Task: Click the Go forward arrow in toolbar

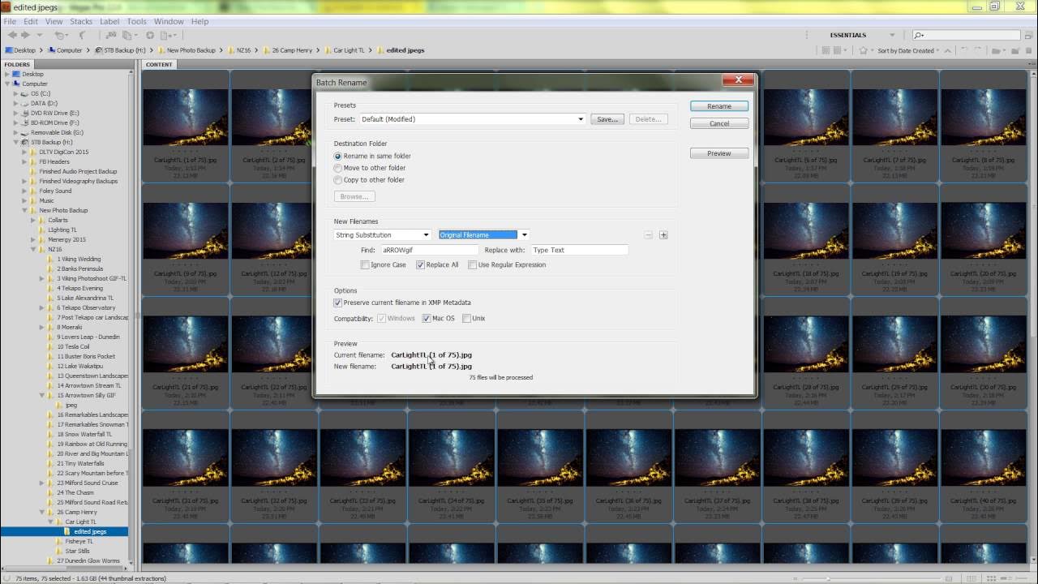Action: 25,35
